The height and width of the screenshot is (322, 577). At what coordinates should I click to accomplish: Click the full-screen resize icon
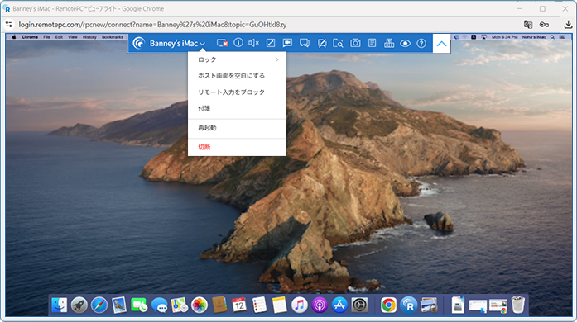click(x=271, y=43)
